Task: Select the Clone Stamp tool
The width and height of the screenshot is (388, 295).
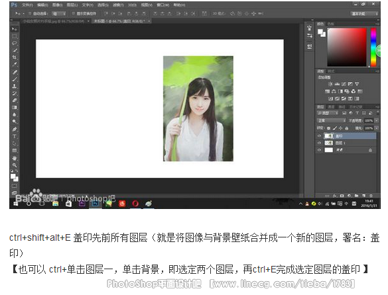Action: click(15, 86)
